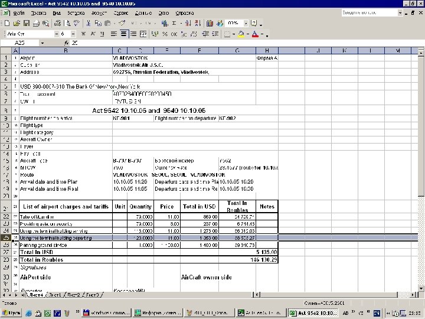Run the spelling check icon
Screen dimensions: 425x319
[77, 23]
